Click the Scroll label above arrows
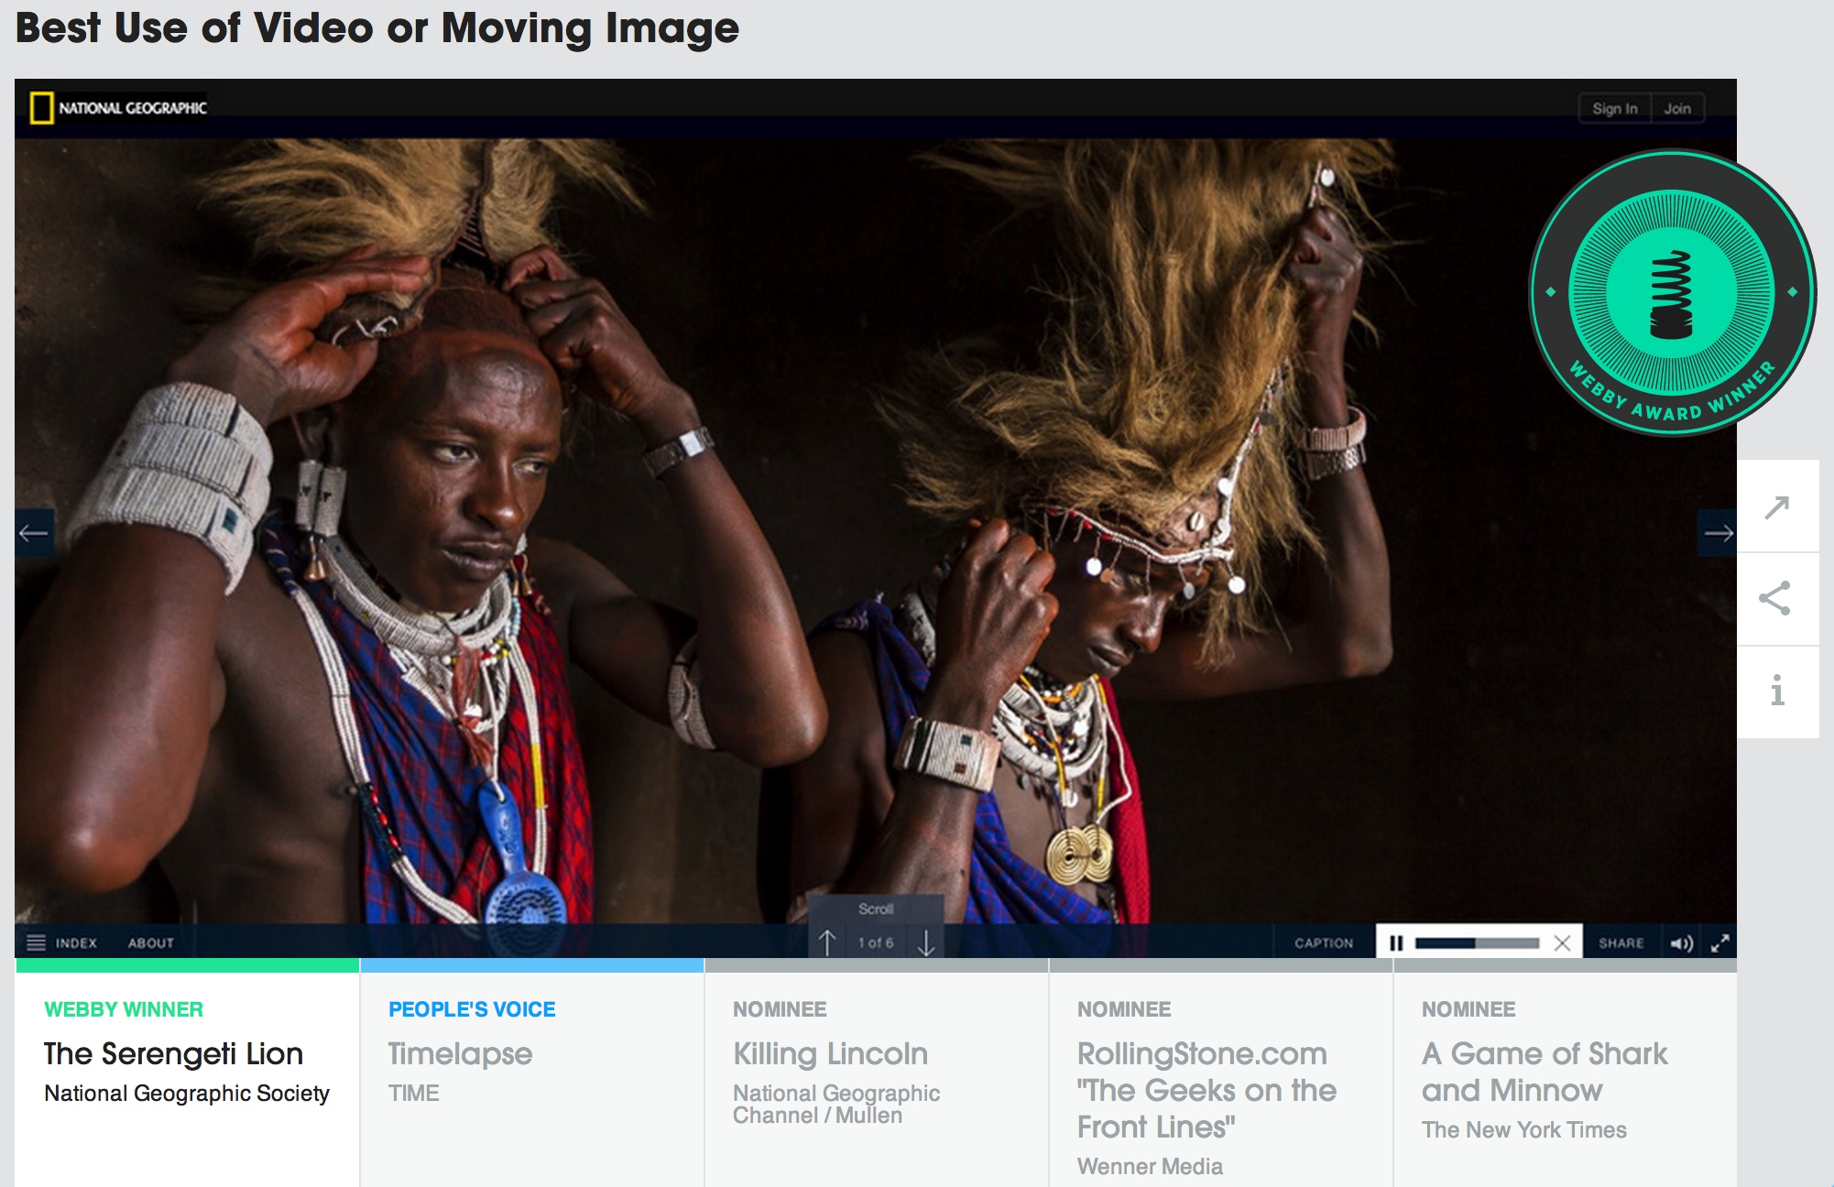The height and width of the screenshot is (1187, 1834). coord(876,909)
